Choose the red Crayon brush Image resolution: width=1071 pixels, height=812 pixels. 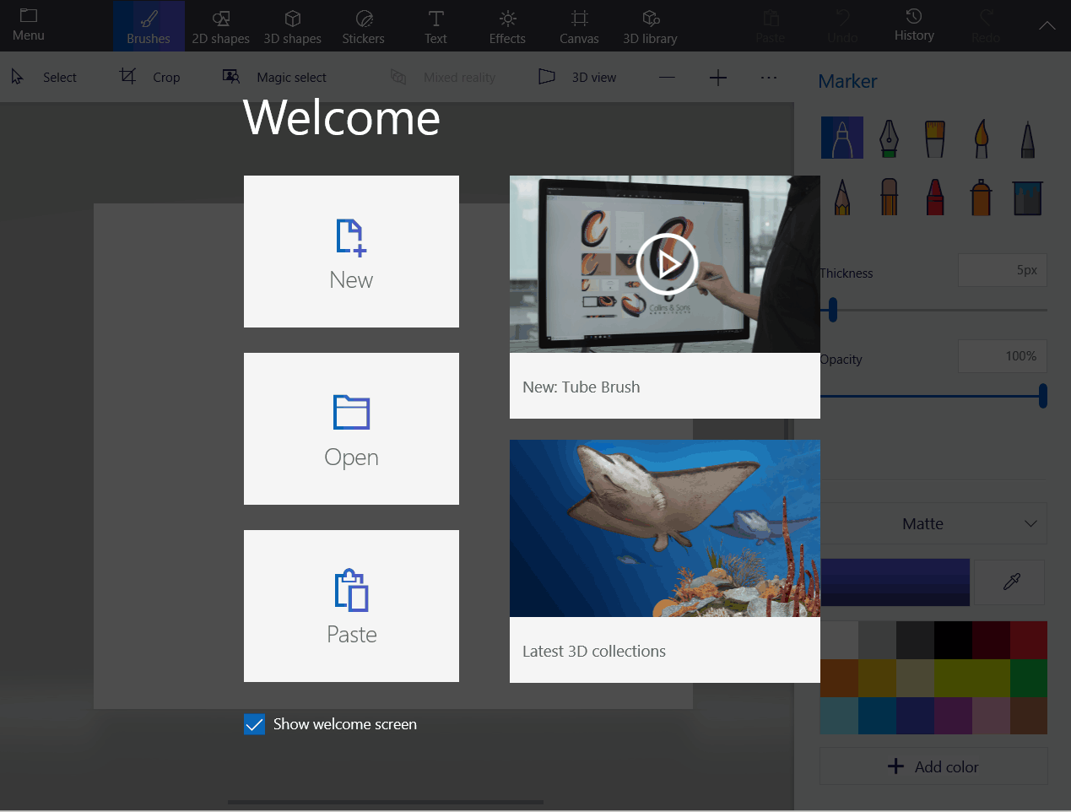click(x=935, y=197)
